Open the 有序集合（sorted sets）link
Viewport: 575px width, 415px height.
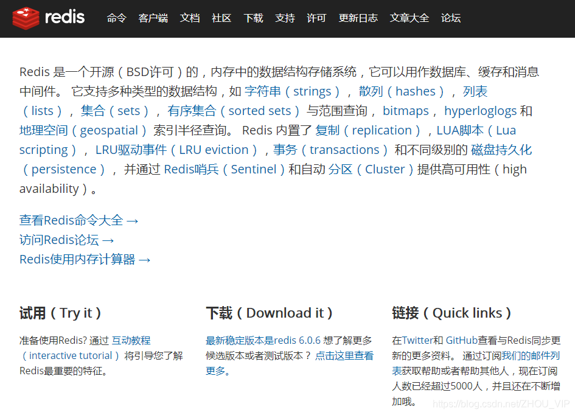click(233, 111)
